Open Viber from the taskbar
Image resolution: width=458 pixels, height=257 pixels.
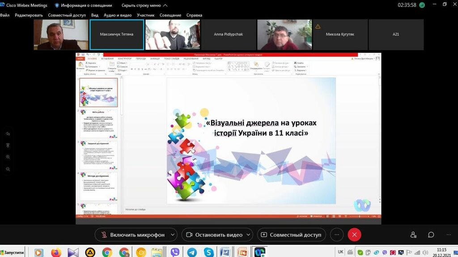coord(175,253)
